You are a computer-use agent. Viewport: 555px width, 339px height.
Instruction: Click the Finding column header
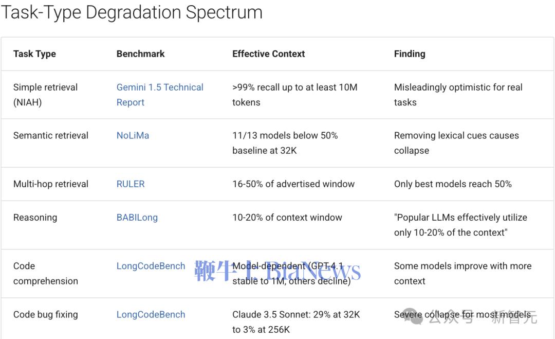(410, 54)
